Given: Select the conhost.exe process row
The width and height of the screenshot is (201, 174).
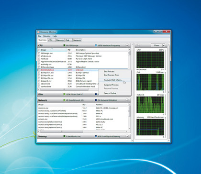Looking at the screenshot, I should point(68,87).
